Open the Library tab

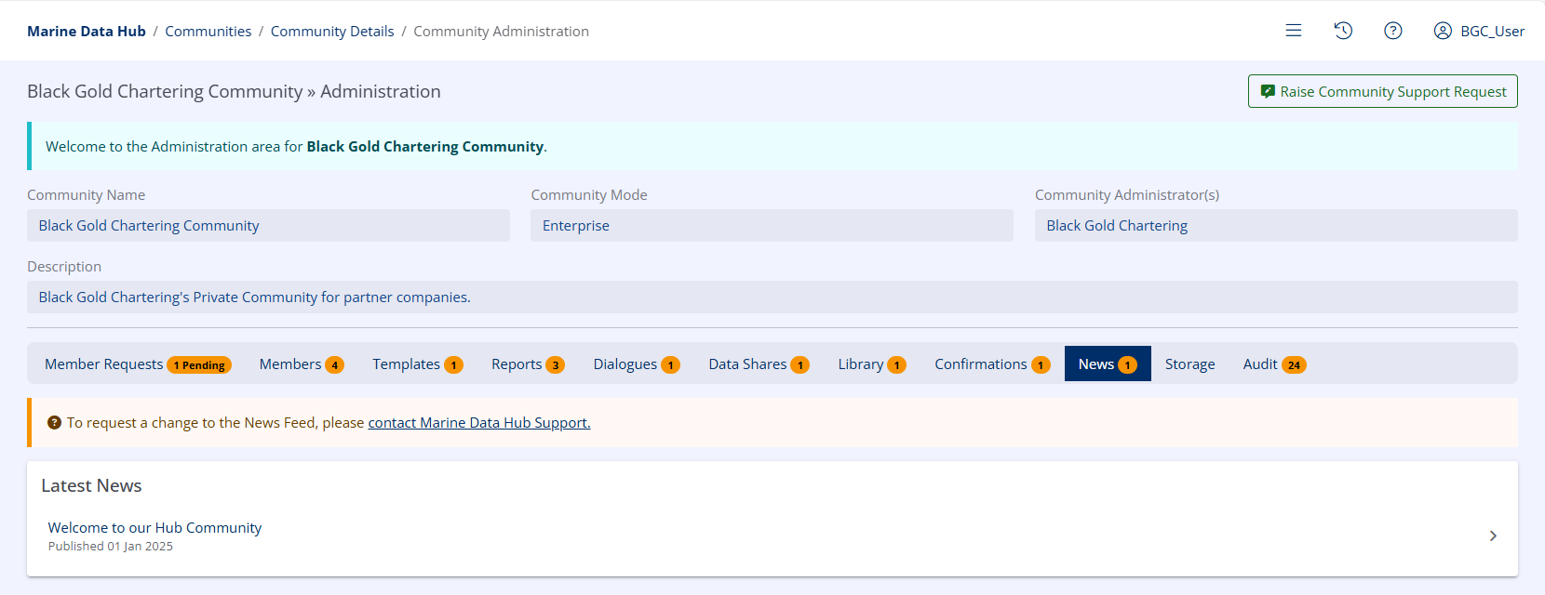(871, 364)
